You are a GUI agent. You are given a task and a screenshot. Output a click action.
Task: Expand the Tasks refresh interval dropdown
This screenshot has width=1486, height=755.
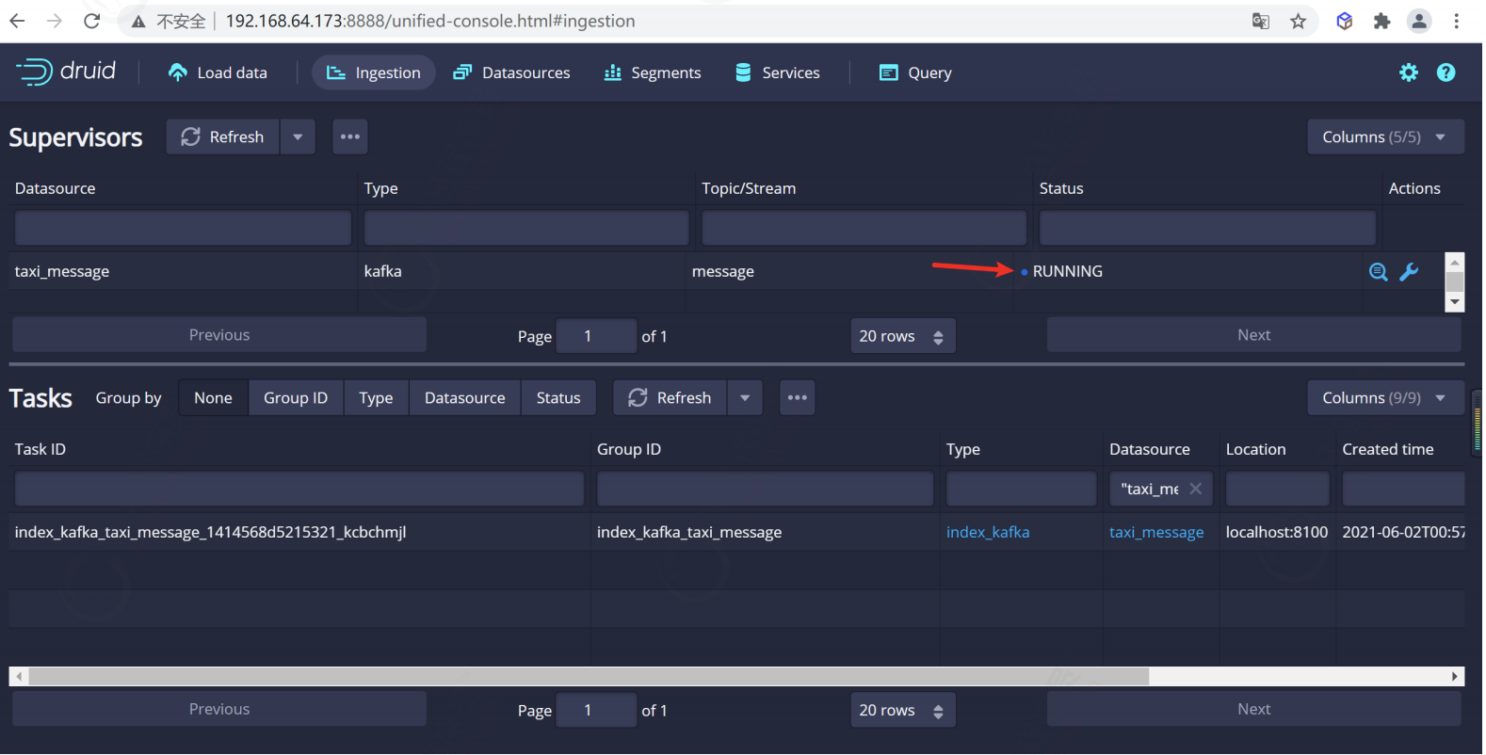click(x=745, y=398)
